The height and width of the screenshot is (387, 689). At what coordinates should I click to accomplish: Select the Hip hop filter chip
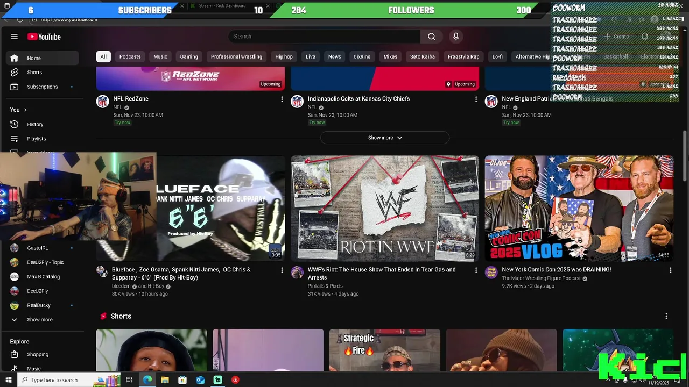coord(284,56)
